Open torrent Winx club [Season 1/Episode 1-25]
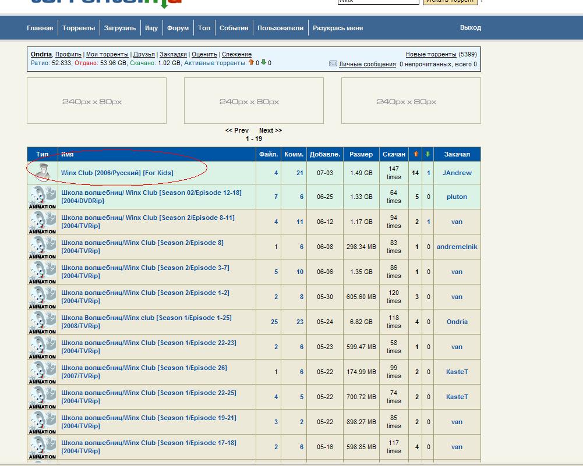Screen dimensions: 583x466 (147, 322)
